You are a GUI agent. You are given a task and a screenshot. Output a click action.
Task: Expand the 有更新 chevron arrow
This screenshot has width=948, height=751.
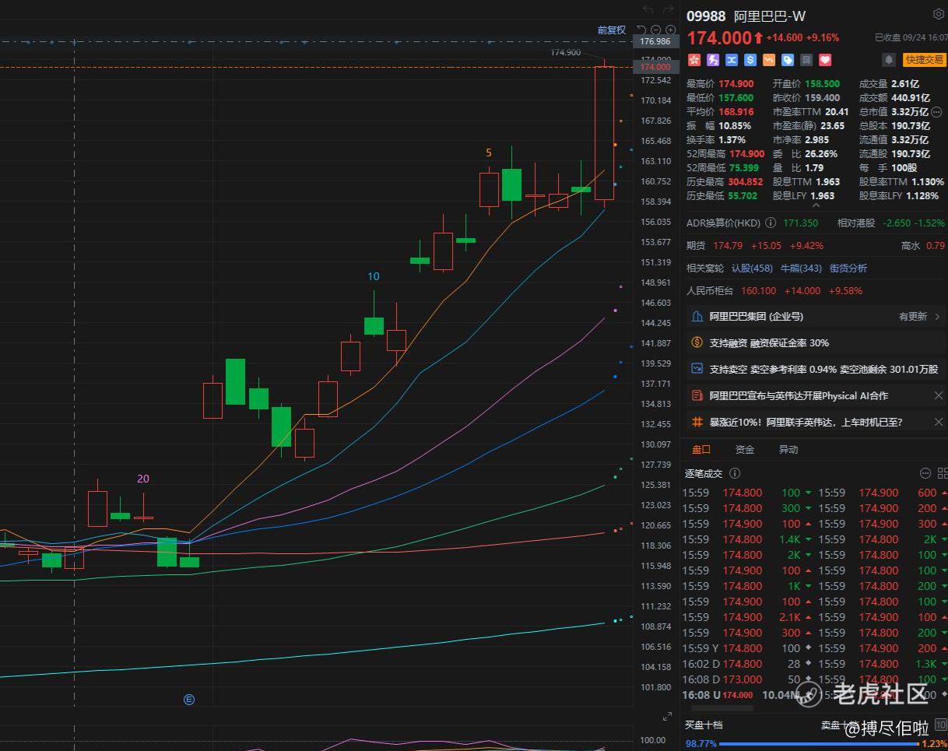(937, 317)
